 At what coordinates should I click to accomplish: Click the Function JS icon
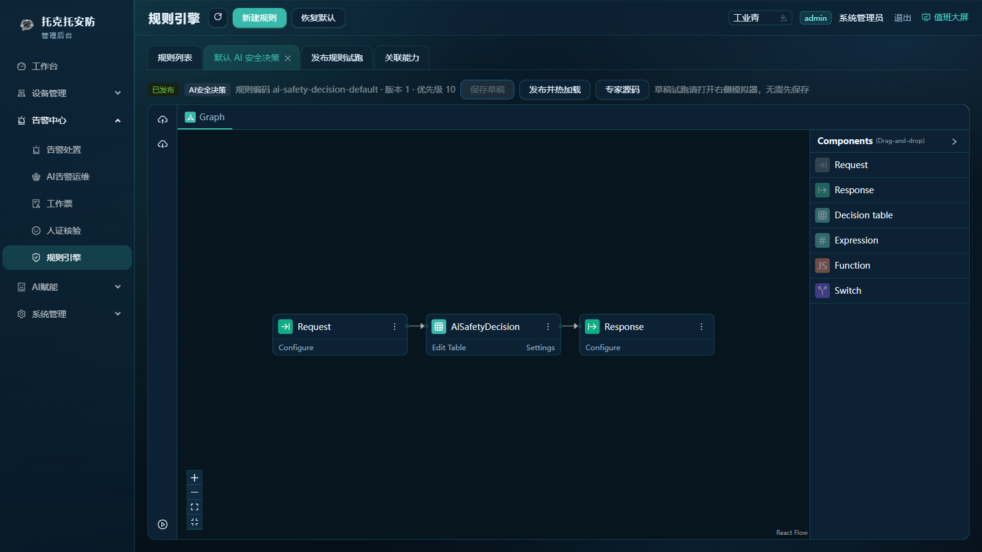(822, 266)
